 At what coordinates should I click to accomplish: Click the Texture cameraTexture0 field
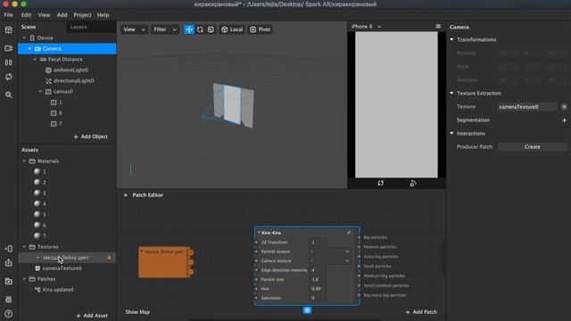527,107
